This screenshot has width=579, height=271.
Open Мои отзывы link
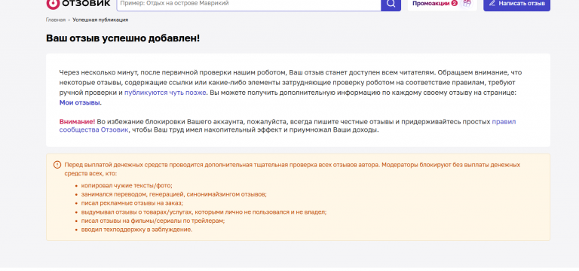pos(79,102)
